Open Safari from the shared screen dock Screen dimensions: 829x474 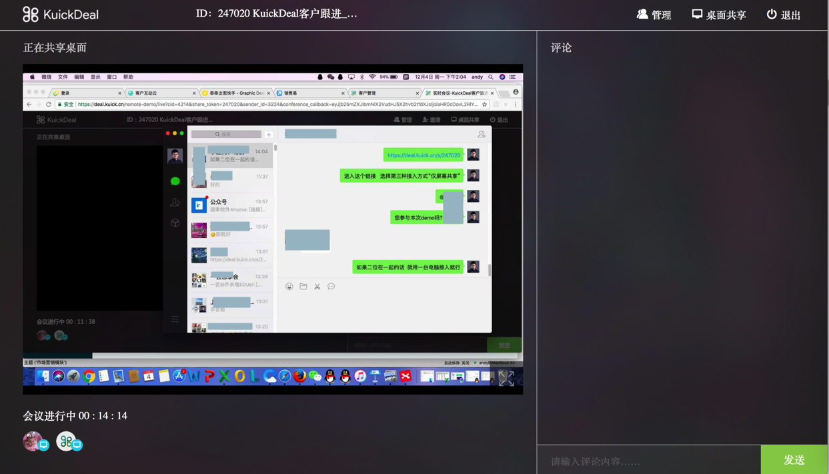coord(285,377)
